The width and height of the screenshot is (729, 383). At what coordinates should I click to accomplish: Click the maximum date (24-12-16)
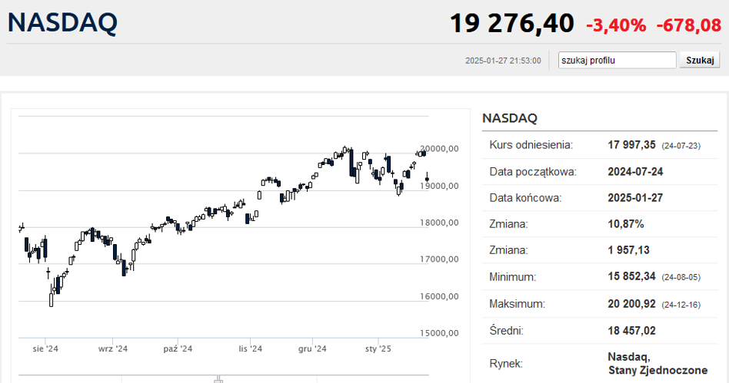[x=681, y=305]
